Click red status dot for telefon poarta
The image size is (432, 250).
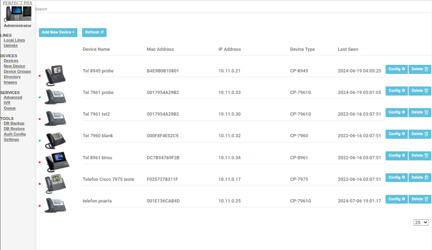coord(40,206)
